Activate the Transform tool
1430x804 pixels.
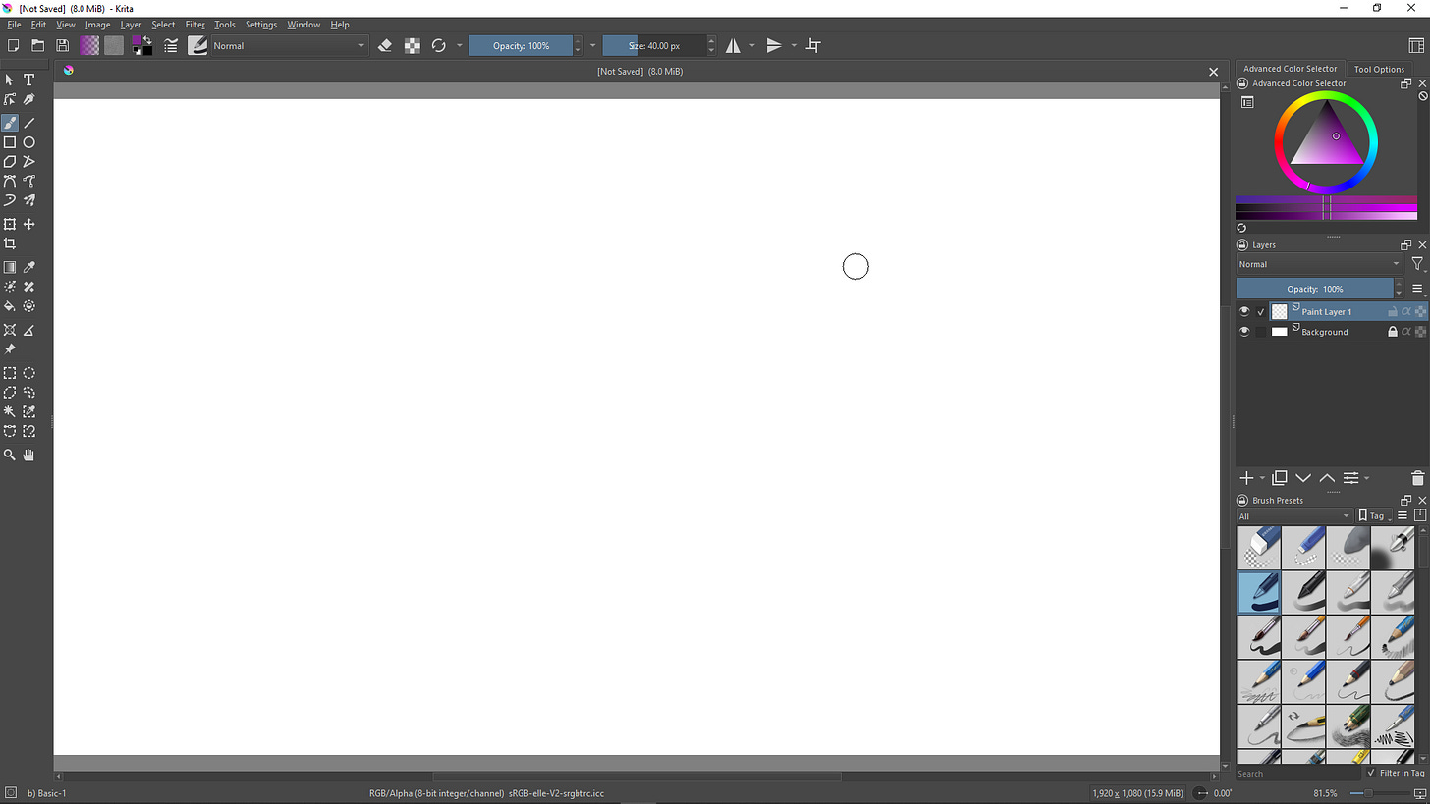pyautogui.click(x=10, y=224)
